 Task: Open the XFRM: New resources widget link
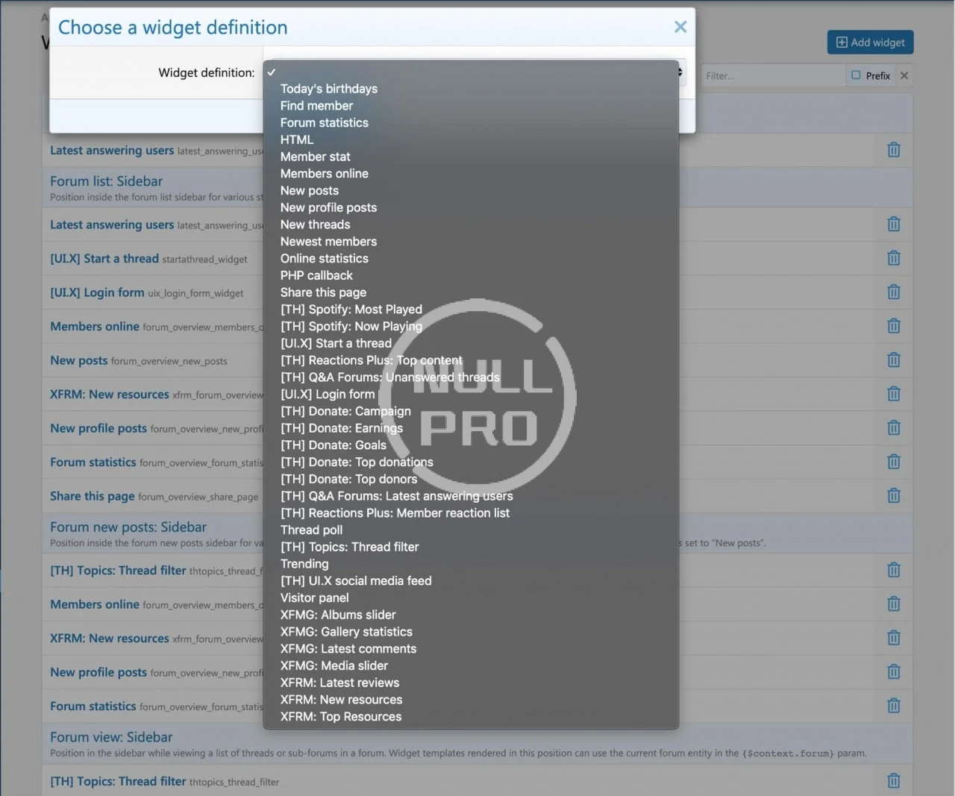coord(110,395)
